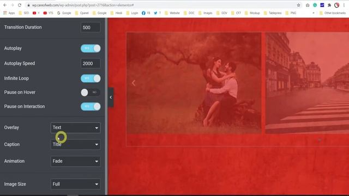The width and height of the screenshot is (349, 196).
Task: Open the Images bookmark folder
Action: point(205,13)
